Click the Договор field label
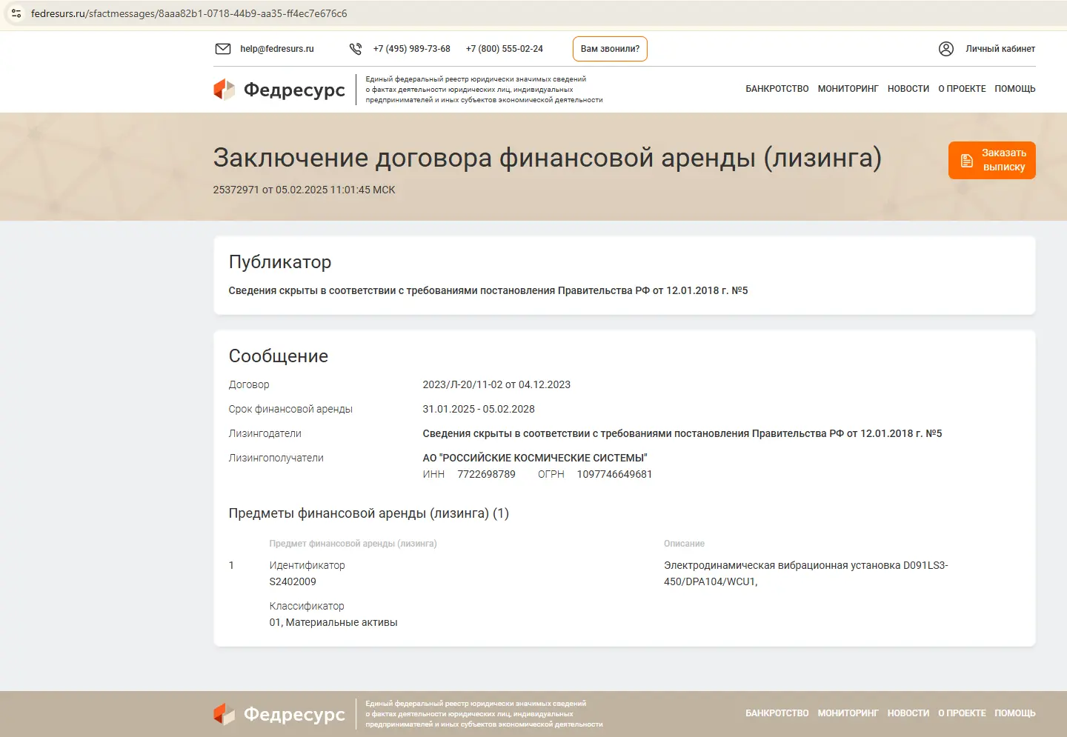1067x737 pixels. (249, 384)
